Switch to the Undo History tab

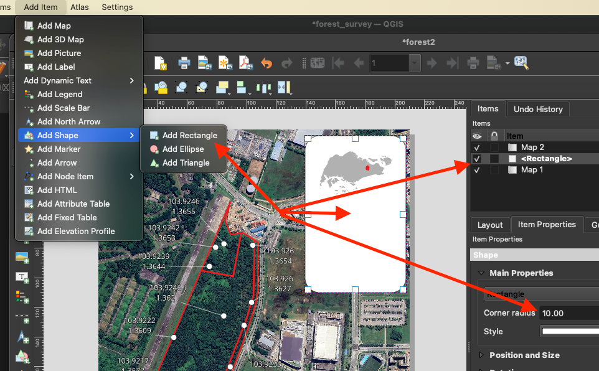pos(538,109)
